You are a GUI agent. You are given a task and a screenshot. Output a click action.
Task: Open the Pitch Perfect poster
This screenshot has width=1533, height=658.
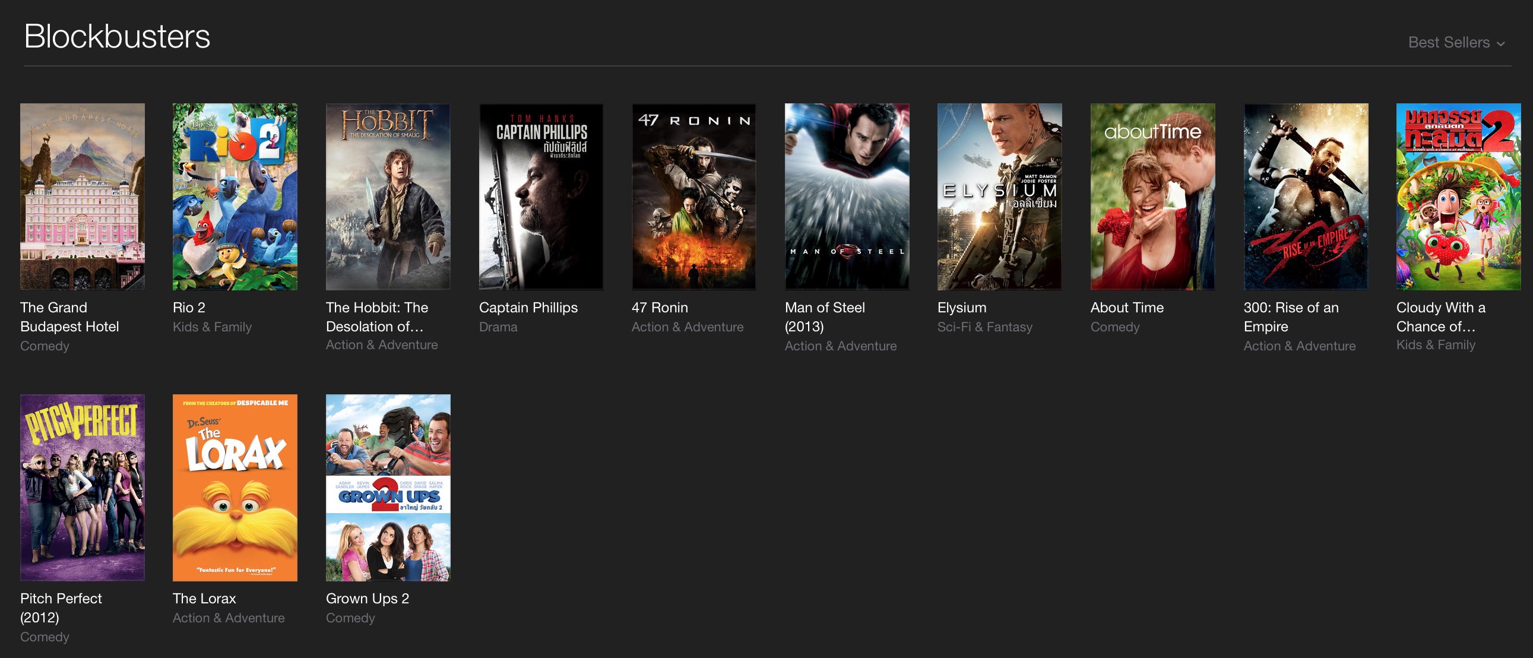click(82, 487)
